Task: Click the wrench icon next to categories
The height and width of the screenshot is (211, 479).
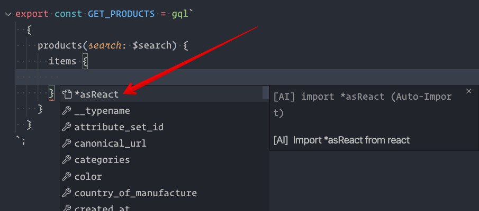Action: pyautogui.click(x=67, y=160)
